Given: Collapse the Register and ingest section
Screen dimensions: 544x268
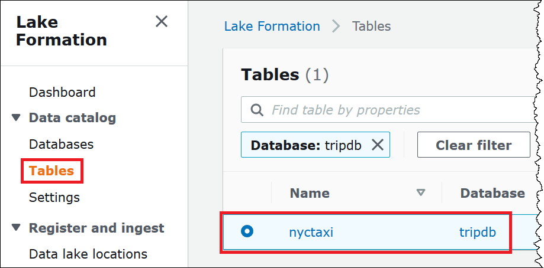Looking at the screenshot, I should [16, 228].
